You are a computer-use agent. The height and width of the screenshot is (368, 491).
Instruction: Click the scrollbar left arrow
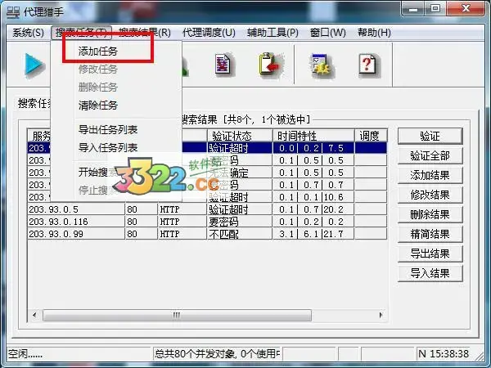tap(34, 315)
